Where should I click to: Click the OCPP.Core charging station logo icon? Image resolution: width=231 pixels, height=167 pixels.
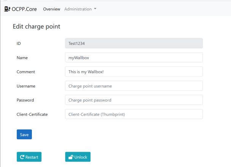point(7,9)
